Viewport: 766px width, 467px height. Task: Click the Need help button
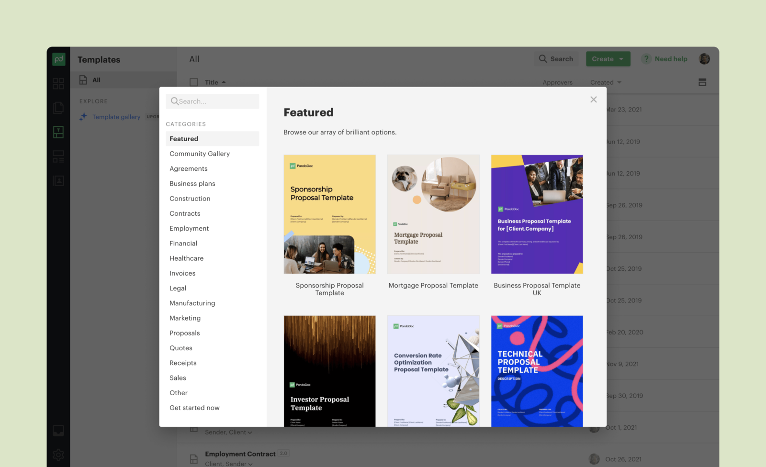(665, 59)
